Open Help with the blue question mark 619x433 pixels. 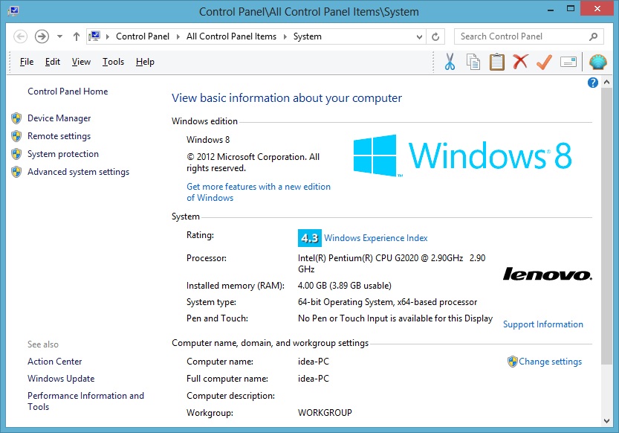[x=593, y=83]
